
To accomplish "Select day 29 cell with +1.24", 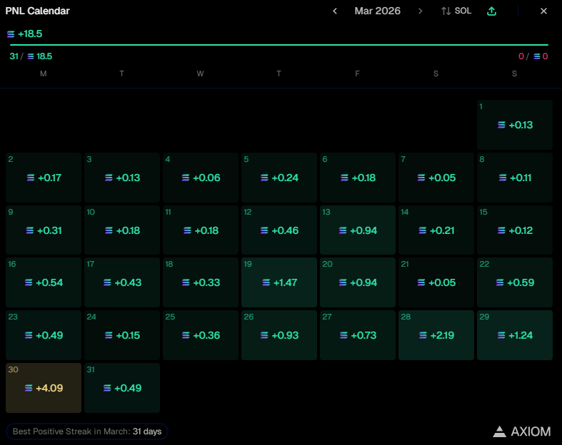I will (x=515, y=335).
